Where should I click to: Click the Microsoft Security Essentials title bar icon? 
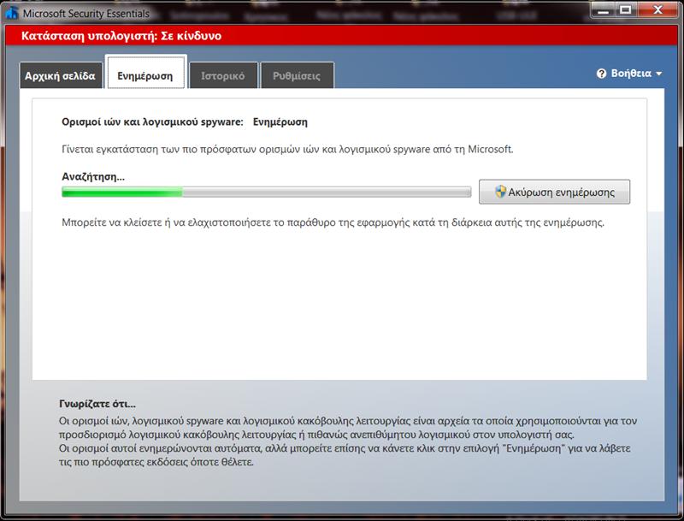point(12,13)
